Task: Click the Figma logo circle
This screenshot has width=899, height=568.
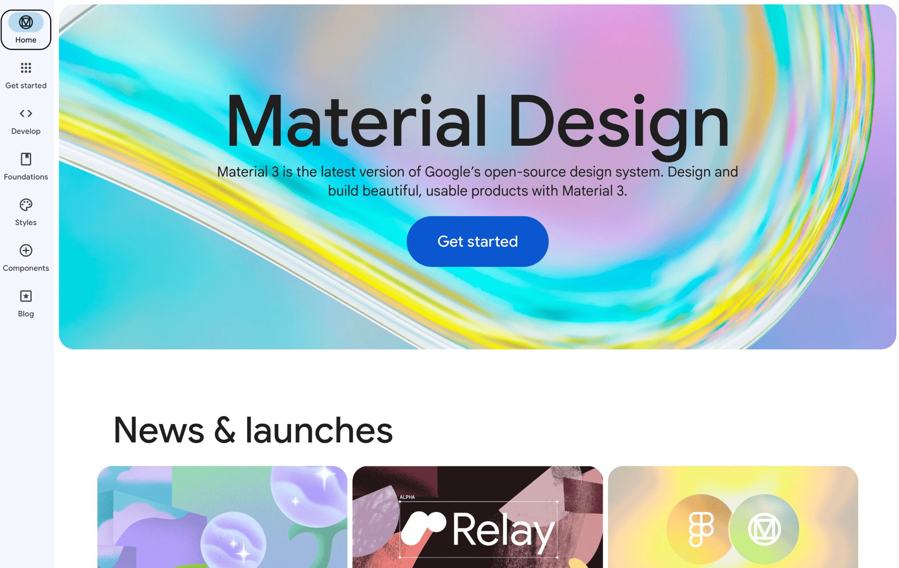Action: (x=700, y=529)
